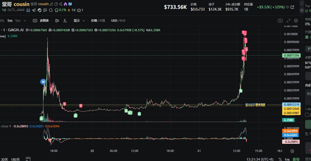Expand chart to fullscreen
Image resolution: width=311 pixels, height=161 pixels.
(288, 20)
